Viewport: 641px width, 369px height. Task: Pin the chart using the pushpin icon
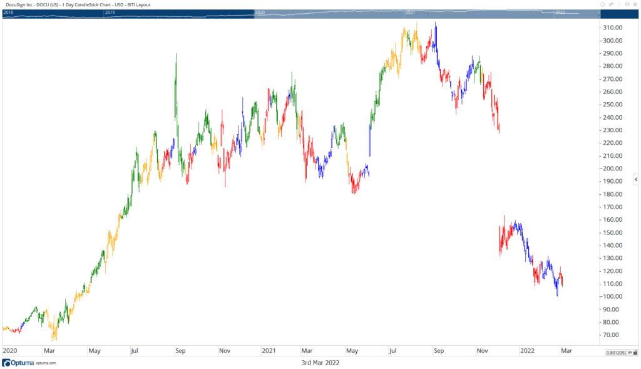[x=611, y=4]
